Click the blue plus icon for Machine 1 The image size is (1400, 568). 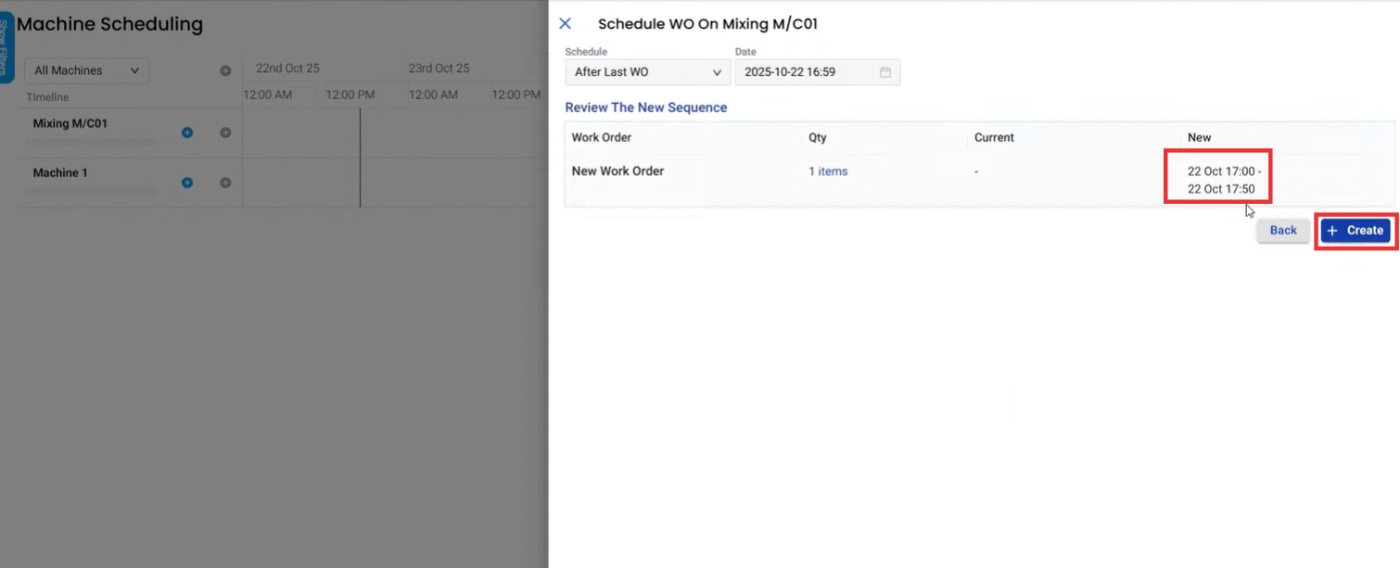pos(187,183)
